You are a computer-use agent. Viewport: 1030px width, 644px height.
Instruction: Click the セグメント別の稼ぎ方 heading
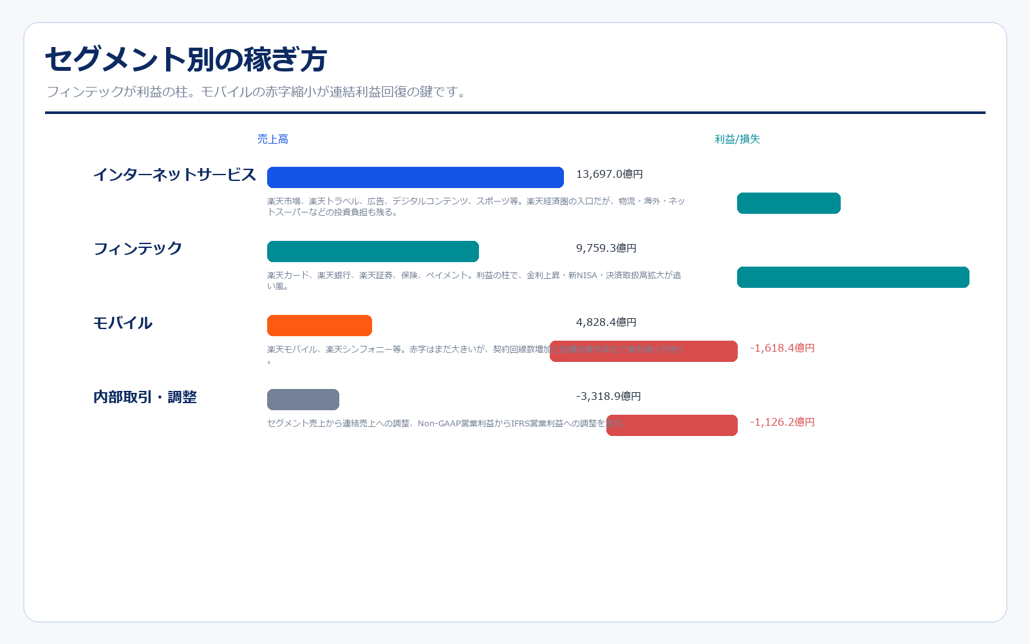pos(186,59)
